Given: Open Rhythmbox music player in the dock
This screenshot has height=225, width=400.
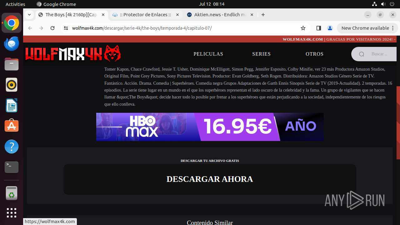Looking at the screenshot, I should (x=12, y=85).
